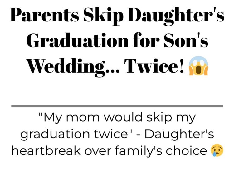
Task: Click the word "over" in subtitle
Action: click(98, 151)
